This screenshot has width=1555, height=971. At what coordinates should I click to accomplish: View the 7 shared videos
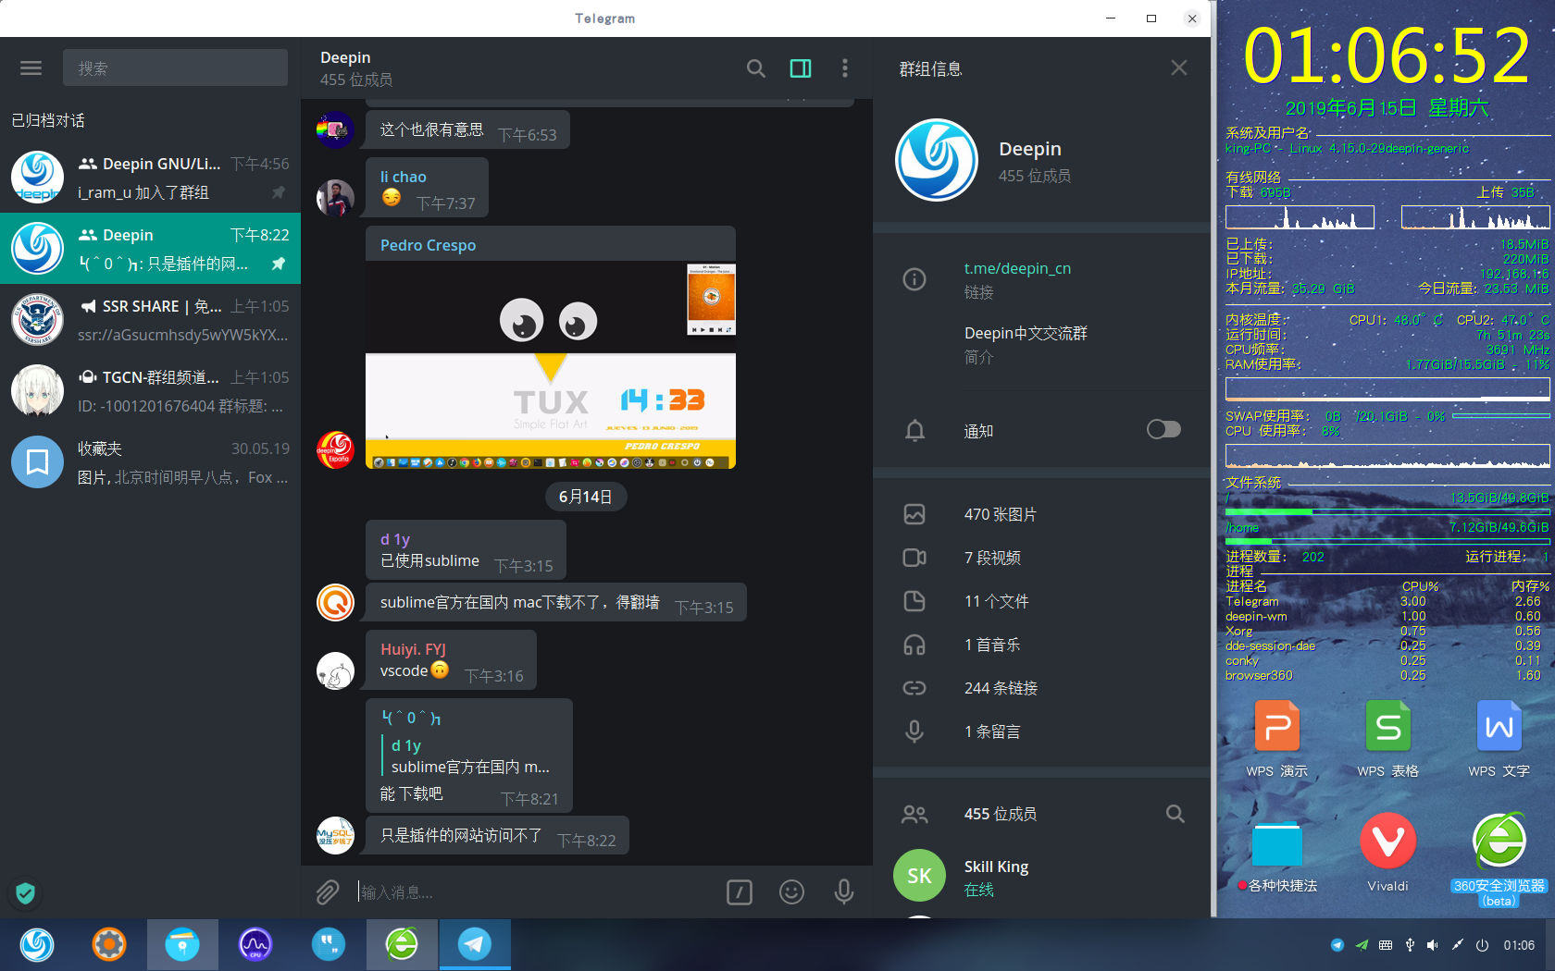993,558
